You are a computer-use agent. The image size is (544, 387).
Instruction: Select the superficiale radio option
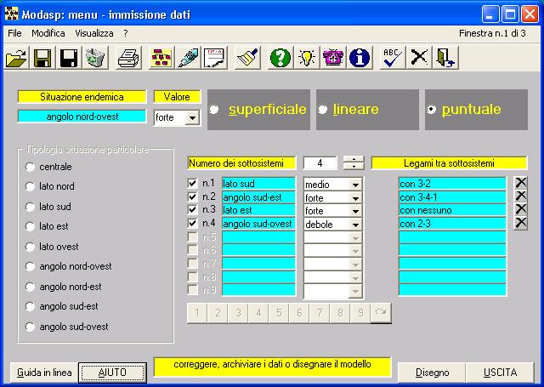click(x=214, y=110)
